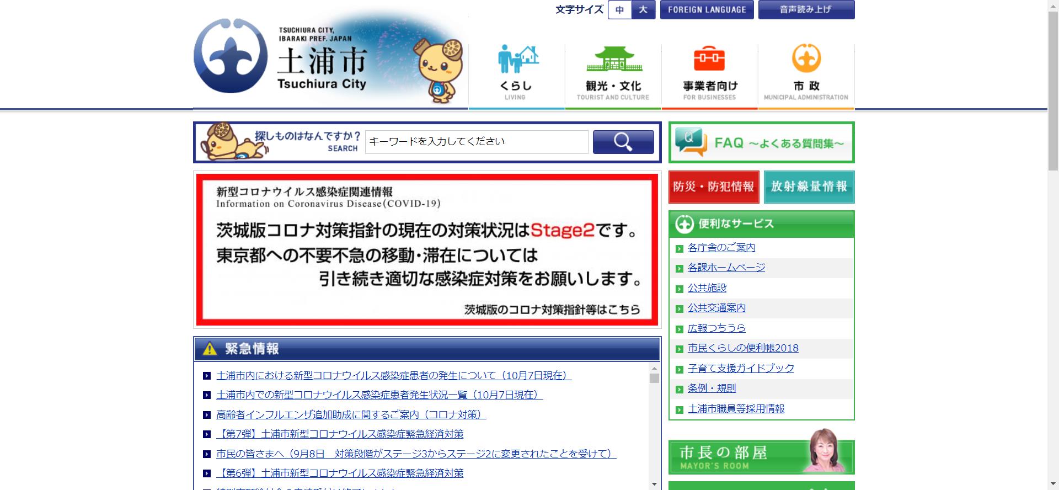Image resolution: width=1059 pixels, height=490 pixels.
Task: Click the 茨城版のコロナ対策指針等はこちら text
Action: click(x=552, y=310)
